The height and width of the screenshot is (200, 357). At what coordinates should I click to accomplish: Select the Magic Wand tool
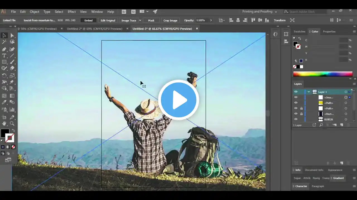pyautogui.click(x=4, y=42)
